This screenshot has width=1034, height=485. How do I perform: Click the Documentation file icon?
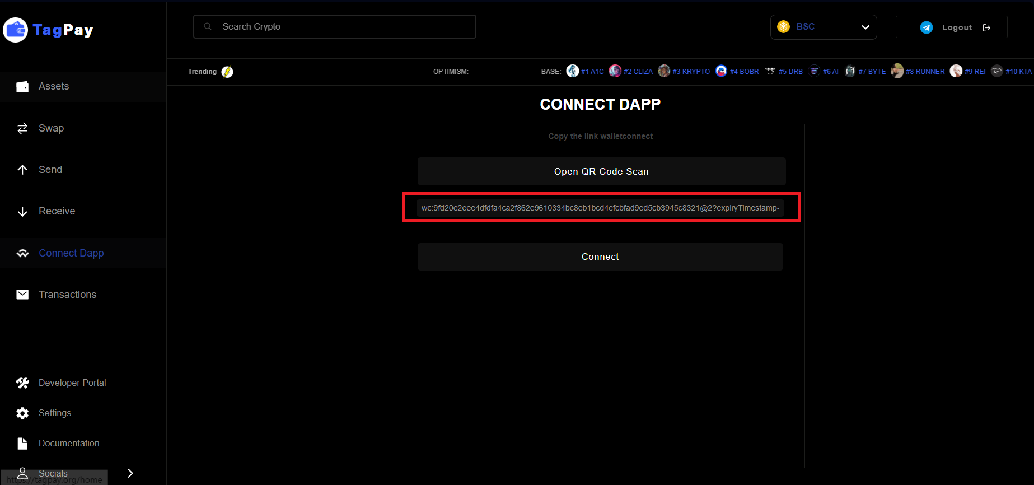coord(22,444)
